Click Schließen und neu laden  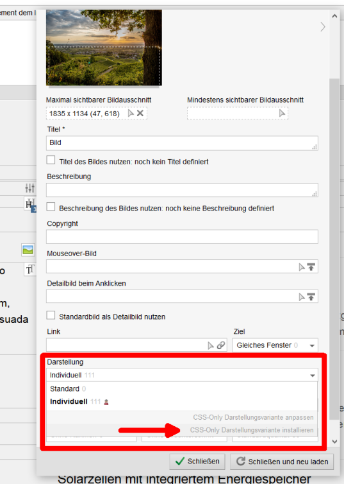click(282, 462)
